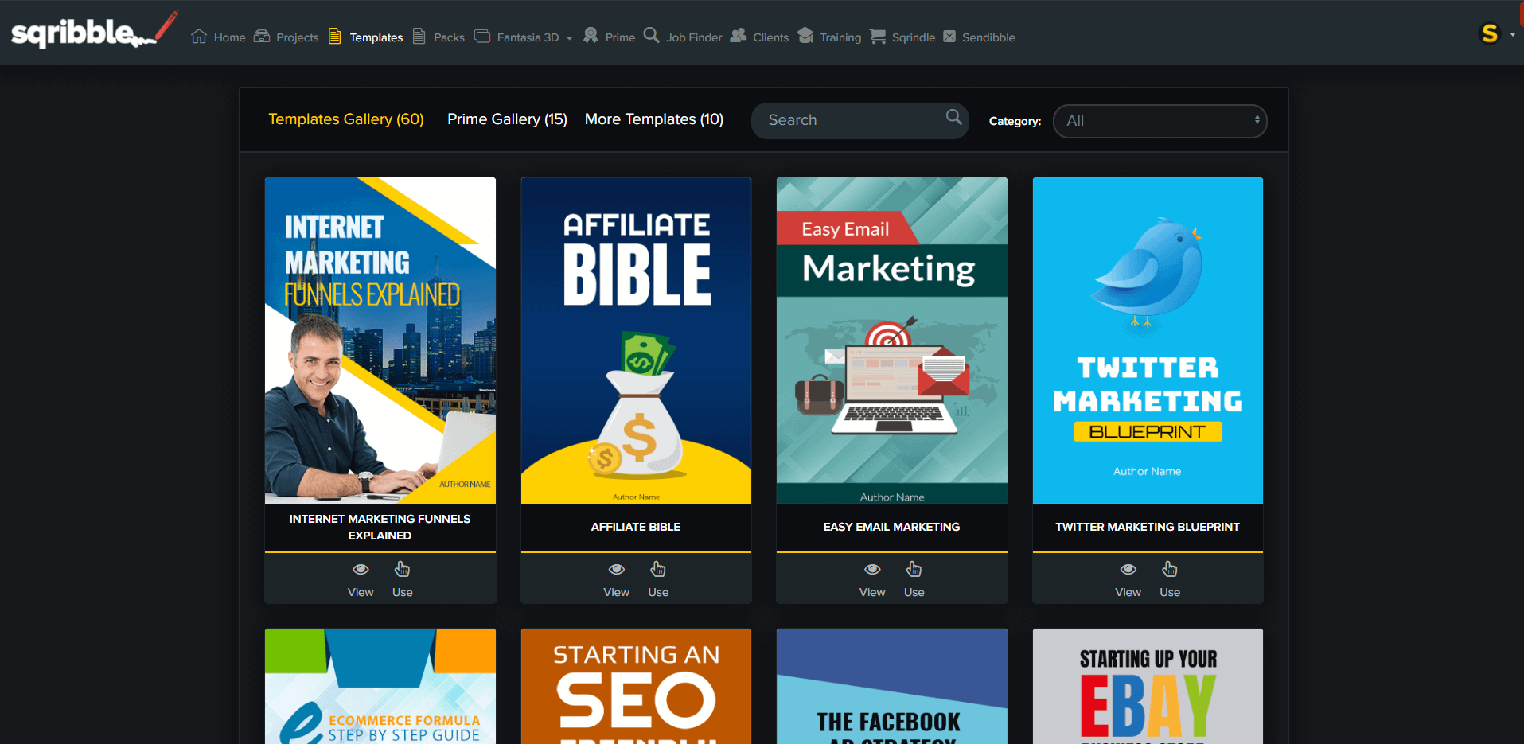Click View label under Affiliate Bible

click(617, 592)
